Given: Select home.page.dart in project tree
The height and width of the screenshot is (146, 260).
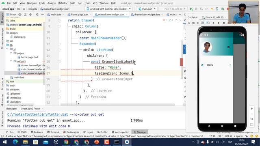Looking at the screenshot, I should click(29, 57).
